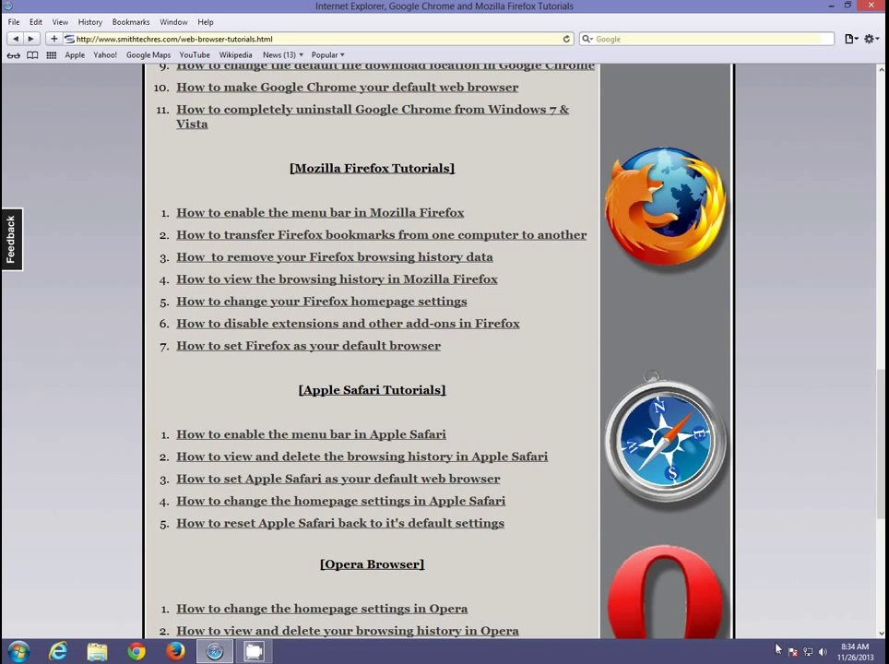Viewport: 889px width, 664px height.
Task: Go back with the Back arrow button
Action: (x=16, y=39)
